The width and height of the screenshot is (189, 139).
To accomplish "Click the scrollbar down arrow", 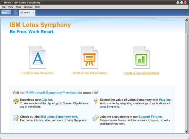I will (x=186, y=132).
